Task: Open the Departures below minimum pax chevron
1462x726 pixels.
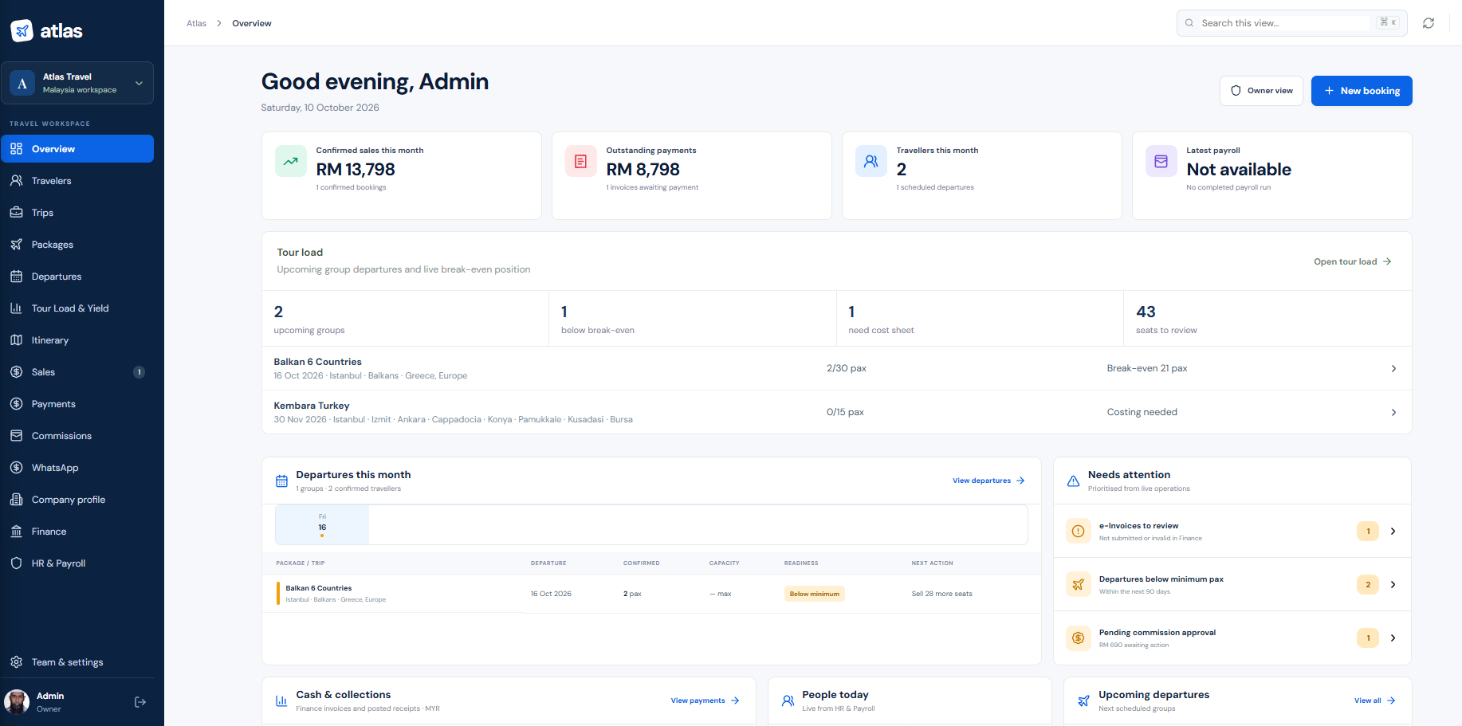Action: [1393, 584]
